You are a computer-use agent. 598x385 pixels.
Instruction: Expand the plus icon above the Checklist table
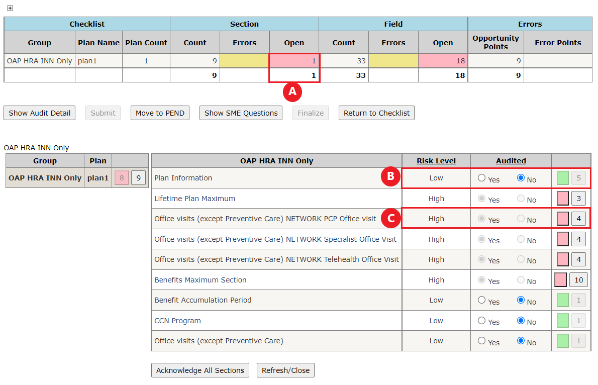tap(10, 8)
